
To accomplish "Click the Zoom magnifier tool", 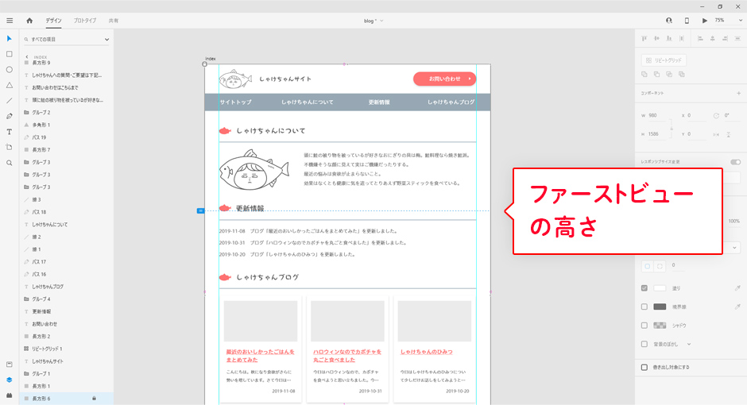I will tap(10, 163).
